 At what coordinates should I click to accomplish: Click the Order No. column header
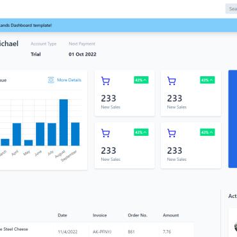pos(138,215)
